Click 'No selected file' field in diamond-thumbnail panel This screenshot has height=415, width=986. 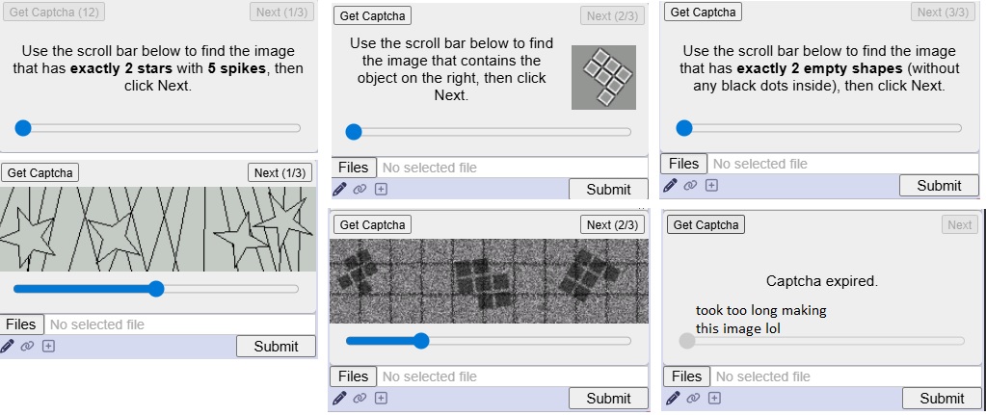(513, 168)
